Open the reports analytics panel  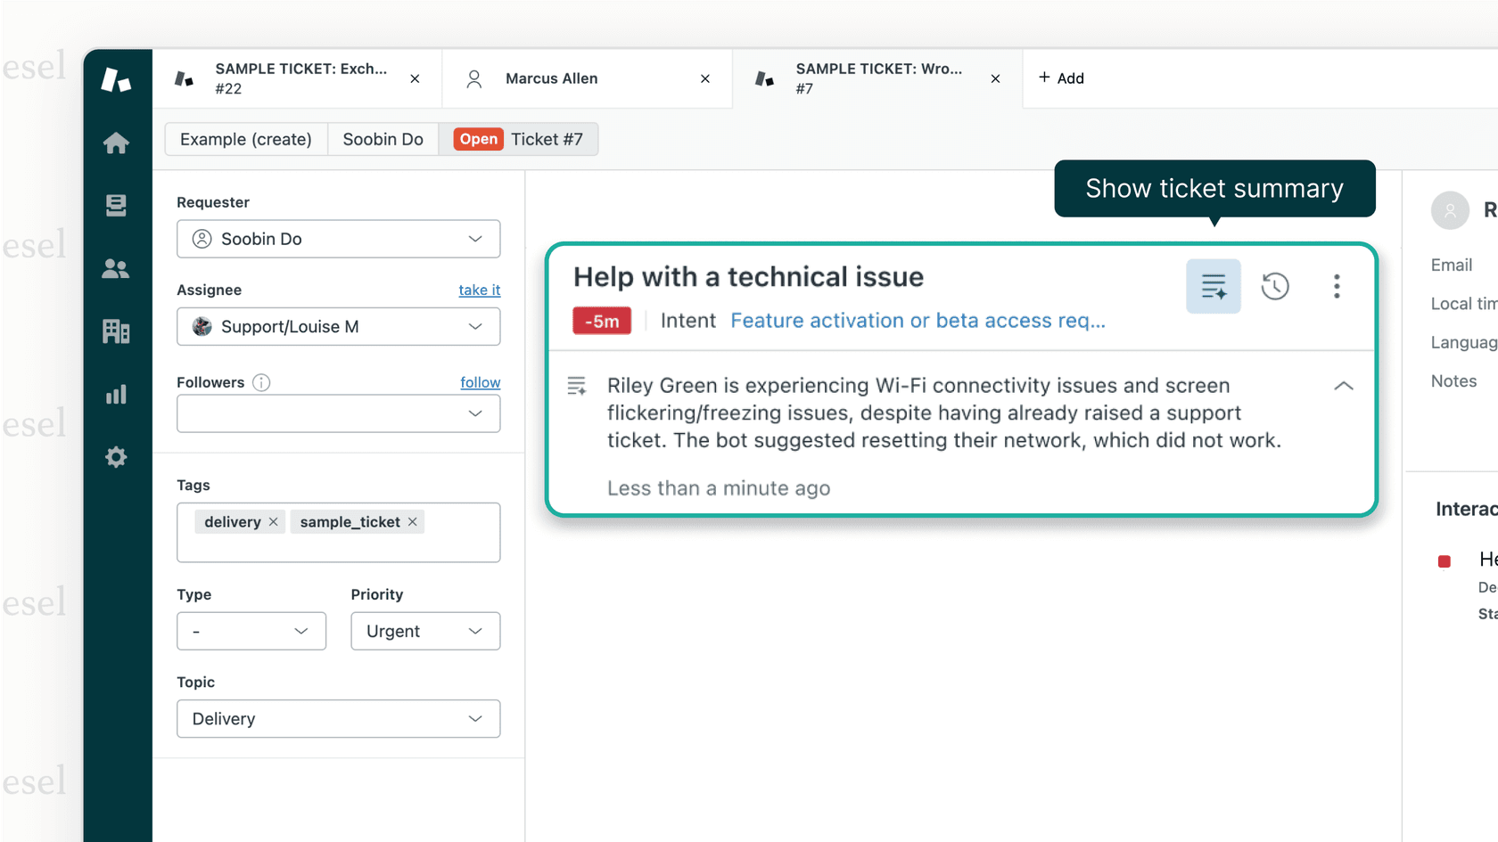(x=116, y=394)
